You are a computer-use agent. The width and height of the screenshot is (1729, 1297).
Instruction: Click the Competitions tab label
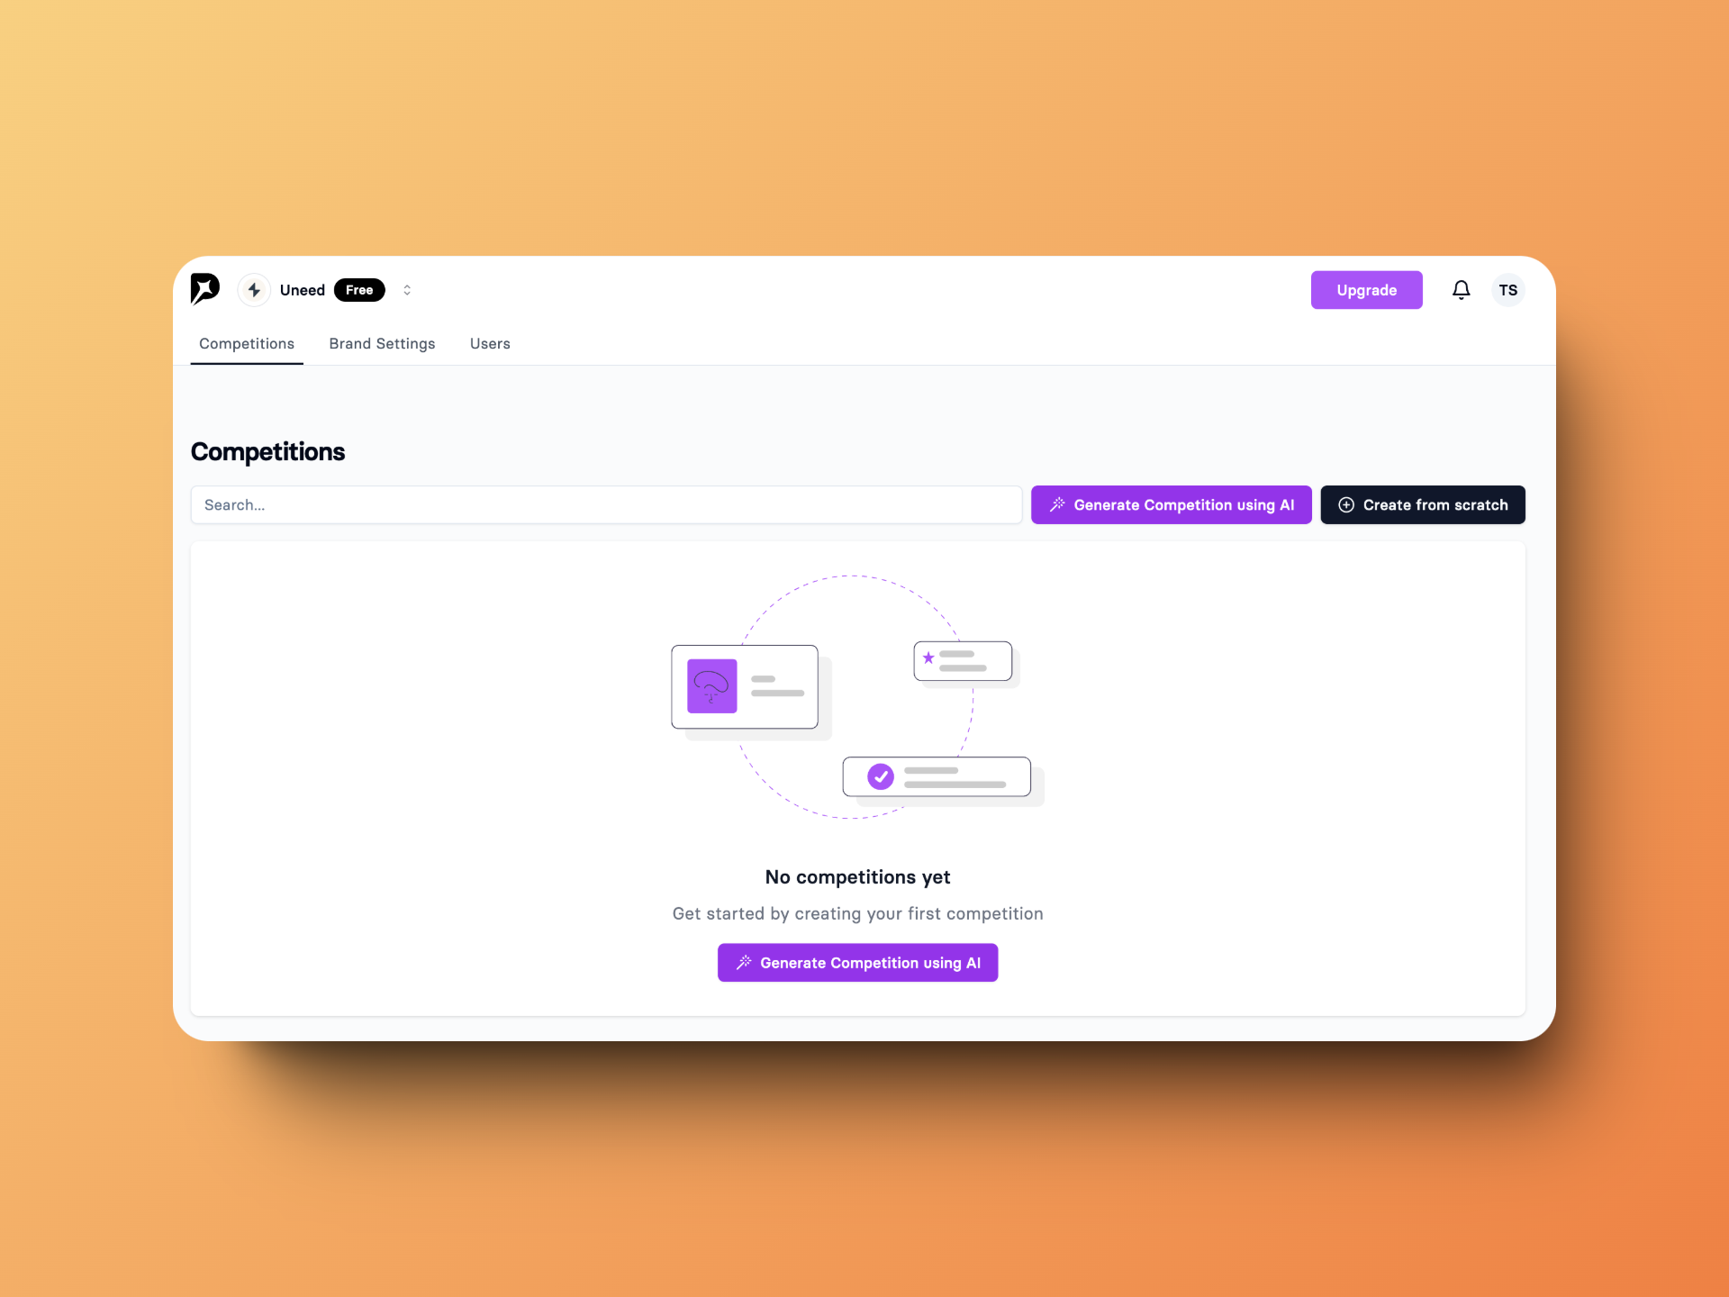[247, 343]
